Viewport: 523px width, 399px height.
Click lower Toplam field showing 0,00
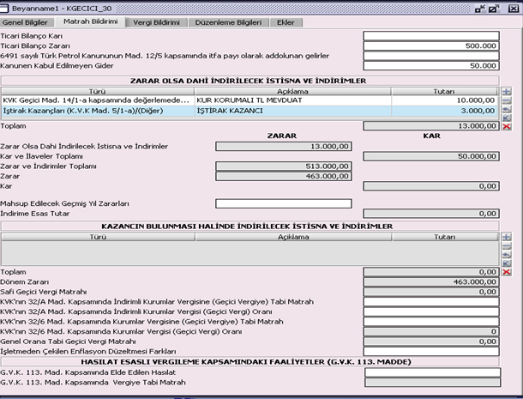point(431,272)
